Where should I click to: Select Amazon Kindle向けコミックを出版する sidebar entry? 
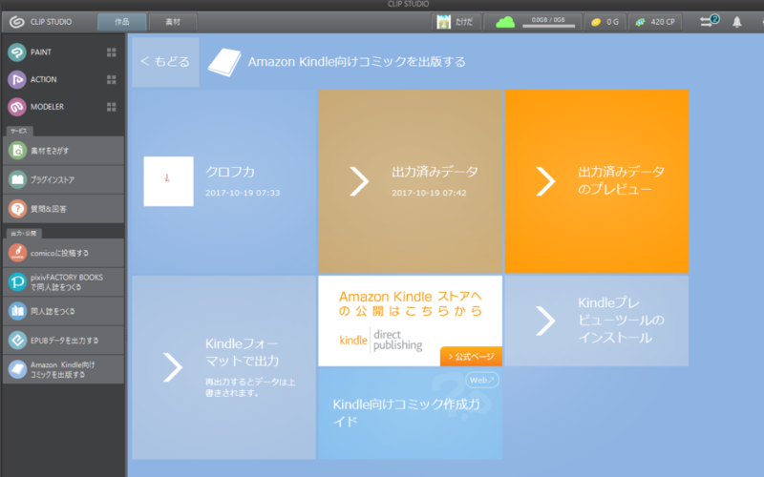[x=63, y=369]
